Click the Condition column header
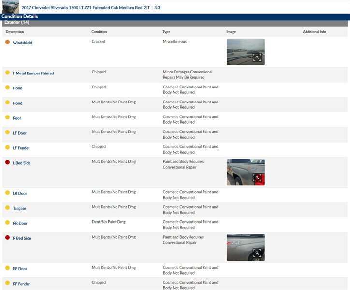Screen dimensions: 350x290 click(x=99, y=32)
